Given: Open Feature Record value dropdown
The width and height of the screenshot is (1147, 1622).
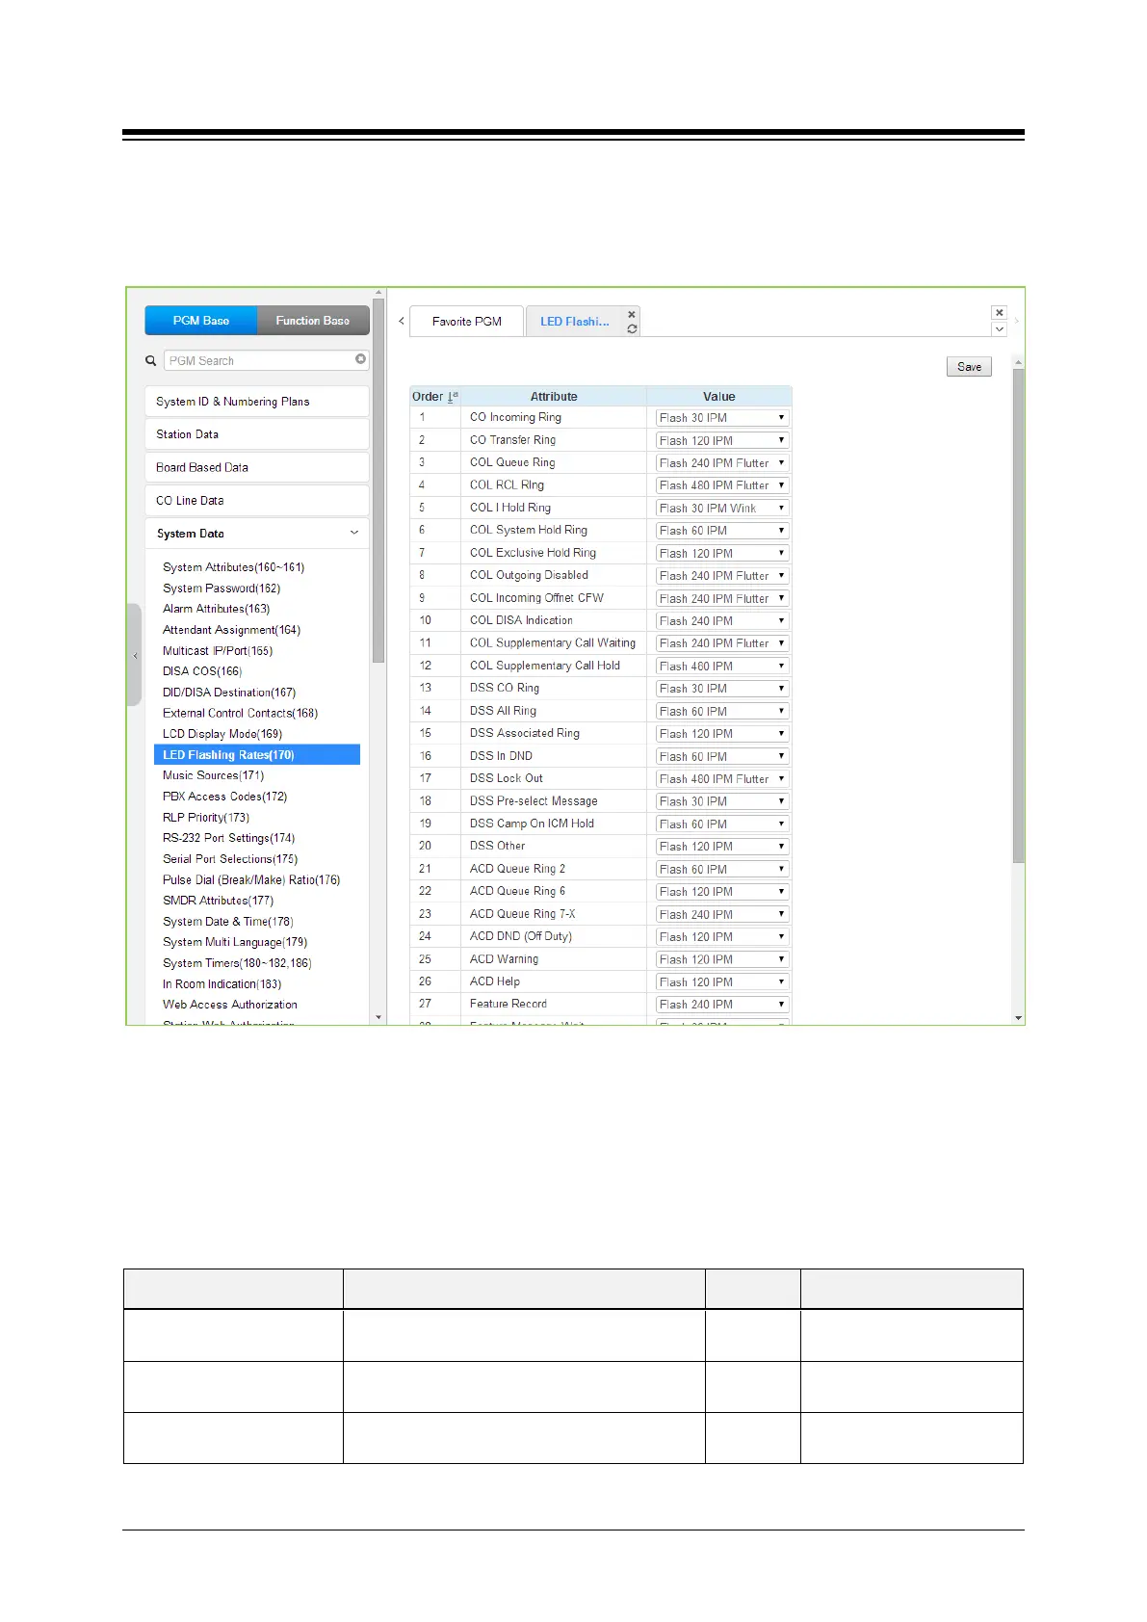Looking at the screenshot, I should tap(722, 1005).
